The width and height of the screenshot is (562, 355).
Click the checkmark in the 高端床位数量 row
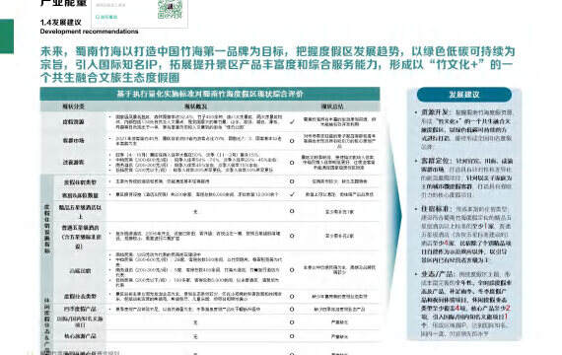point(292,194)
